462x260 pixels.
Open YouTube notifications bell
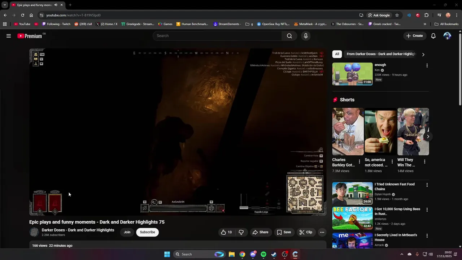click(433, 36)
